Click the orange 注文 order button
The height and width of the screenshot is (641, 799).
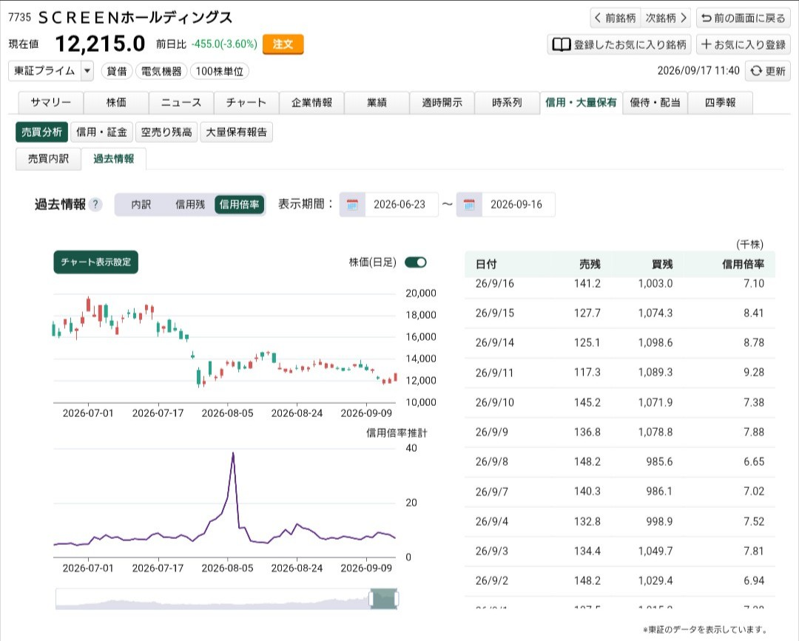click(283, 44)
